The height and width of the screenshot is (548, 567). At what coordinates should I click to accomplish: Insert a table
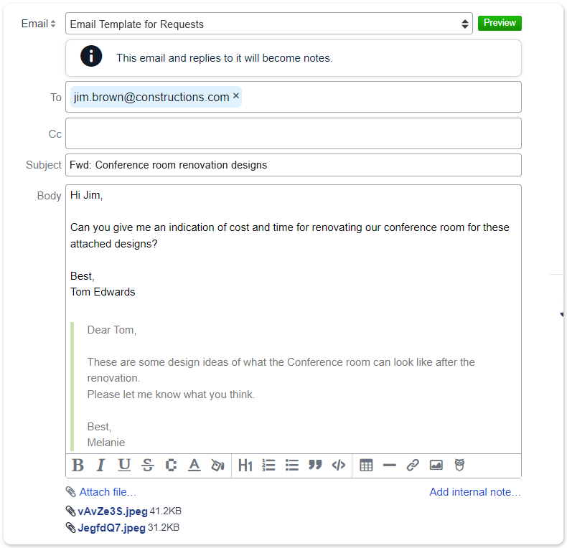366,466
